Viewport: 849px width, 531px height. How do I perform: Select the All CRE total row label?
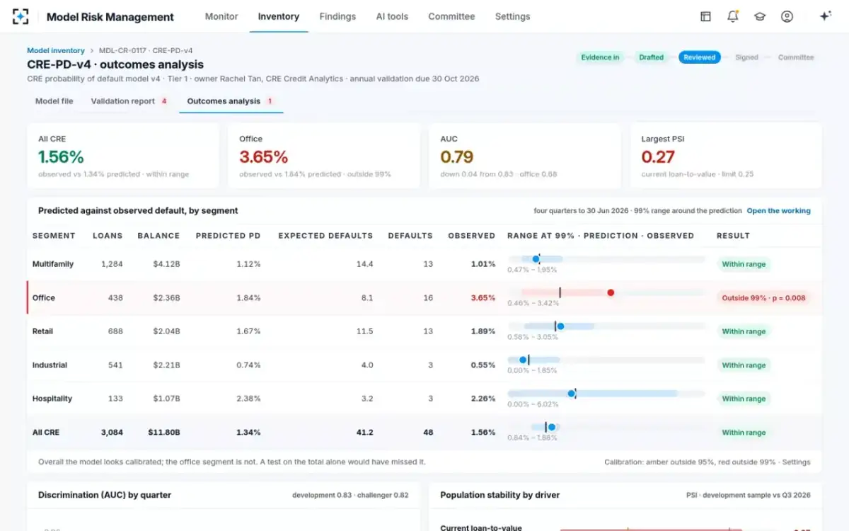coord(46,433)
